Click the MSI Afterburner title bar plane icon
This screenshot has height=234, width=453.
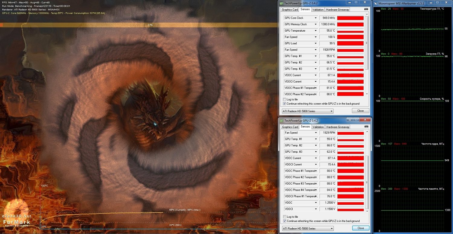[375, 3]
